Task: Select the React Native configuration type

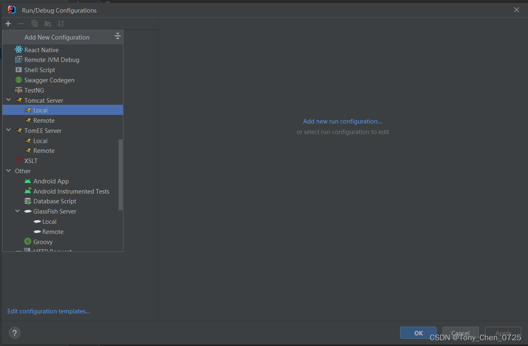Action: coord(63,50)
